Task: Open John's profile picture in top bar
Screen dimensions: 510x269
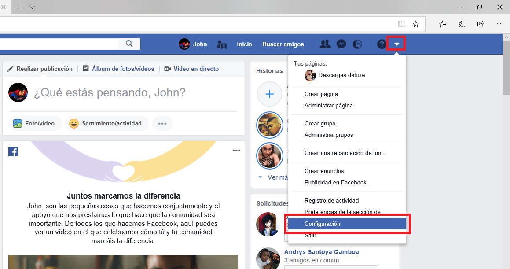Action: (x=184, y=44)
